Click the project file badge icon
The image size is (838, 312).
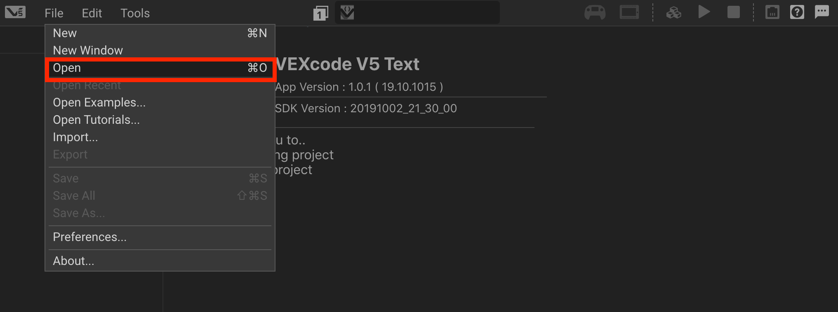(x=347, y=12)
